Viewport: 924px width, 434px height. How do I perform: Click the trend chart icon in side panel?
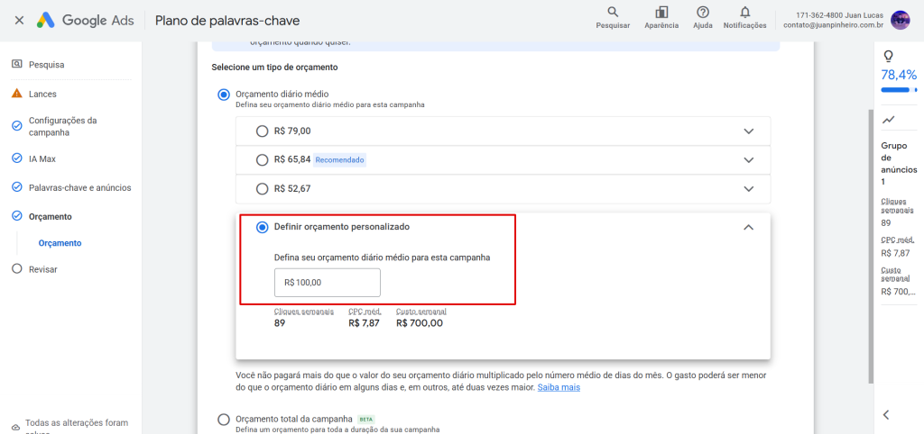888,120
